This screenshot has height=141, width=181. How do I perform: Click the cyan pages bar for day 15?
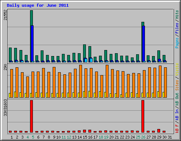[86, 60]
